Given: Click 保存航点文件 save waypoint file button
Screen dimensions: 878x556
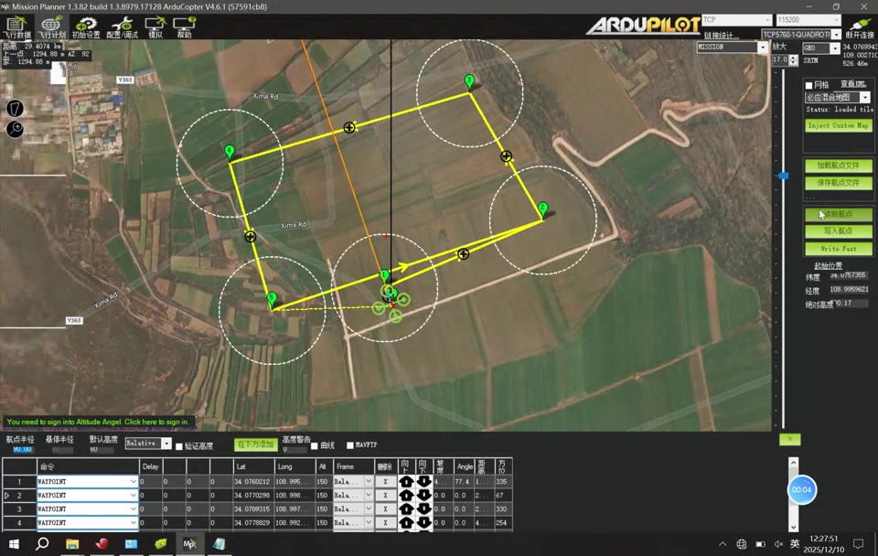Looking at the screenshot, I should point(839,183).
